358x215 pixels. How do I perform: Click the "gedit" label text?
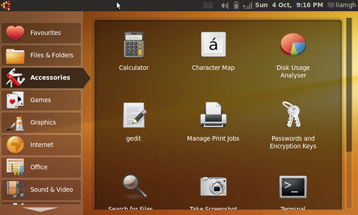(x=134, y=139)
